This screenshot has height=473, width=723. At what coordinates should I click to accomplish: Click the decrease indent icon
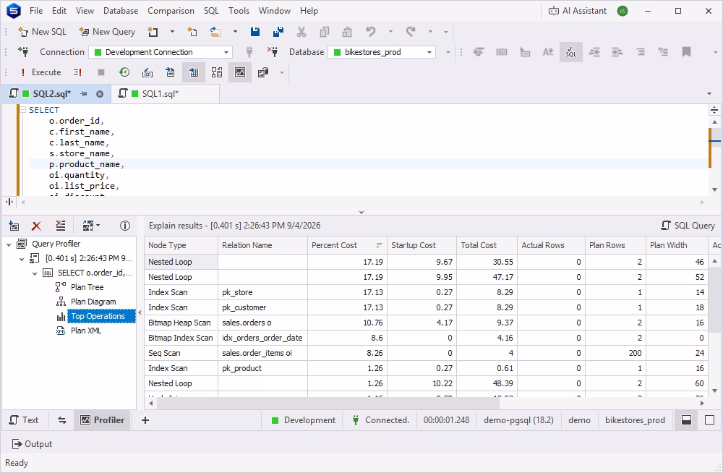click(594, 52)
